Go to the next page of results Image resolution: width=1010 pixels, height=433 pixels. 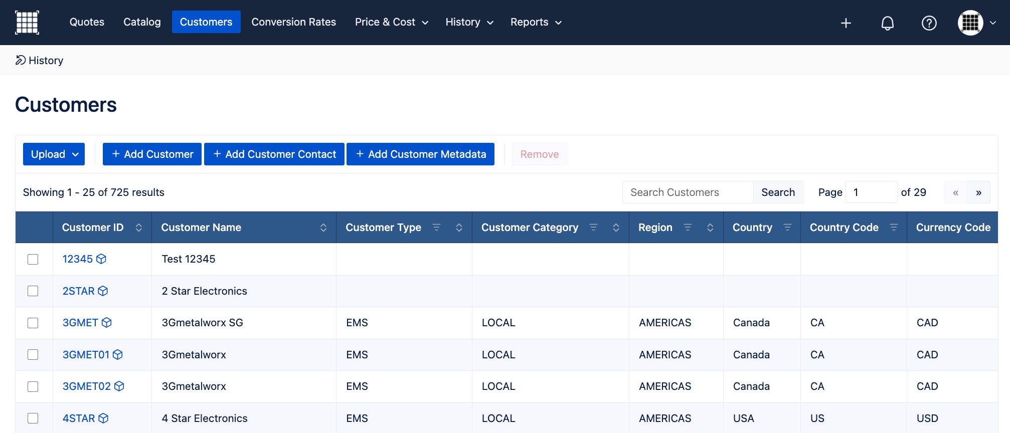click(979, 192)
